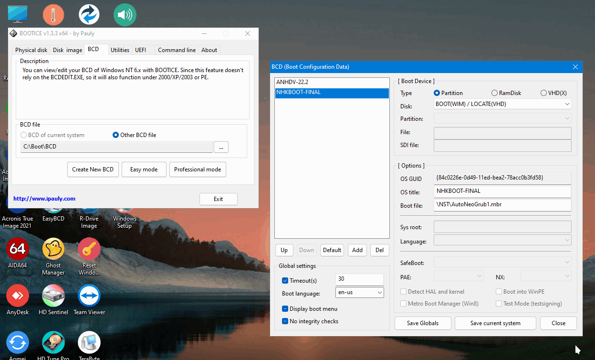Switch to the Physical disk tab
This screenshot has width=595, height=360.
click(31, 50)
